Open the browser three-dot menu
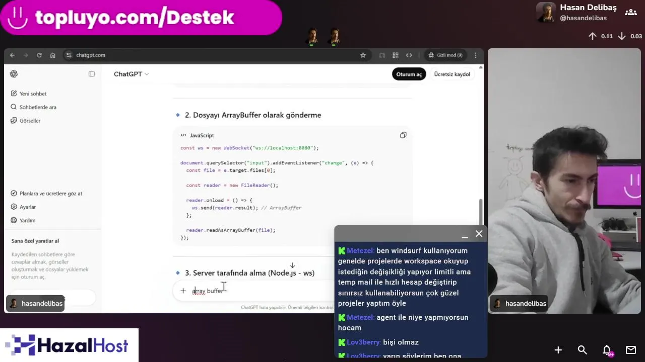 475,55
